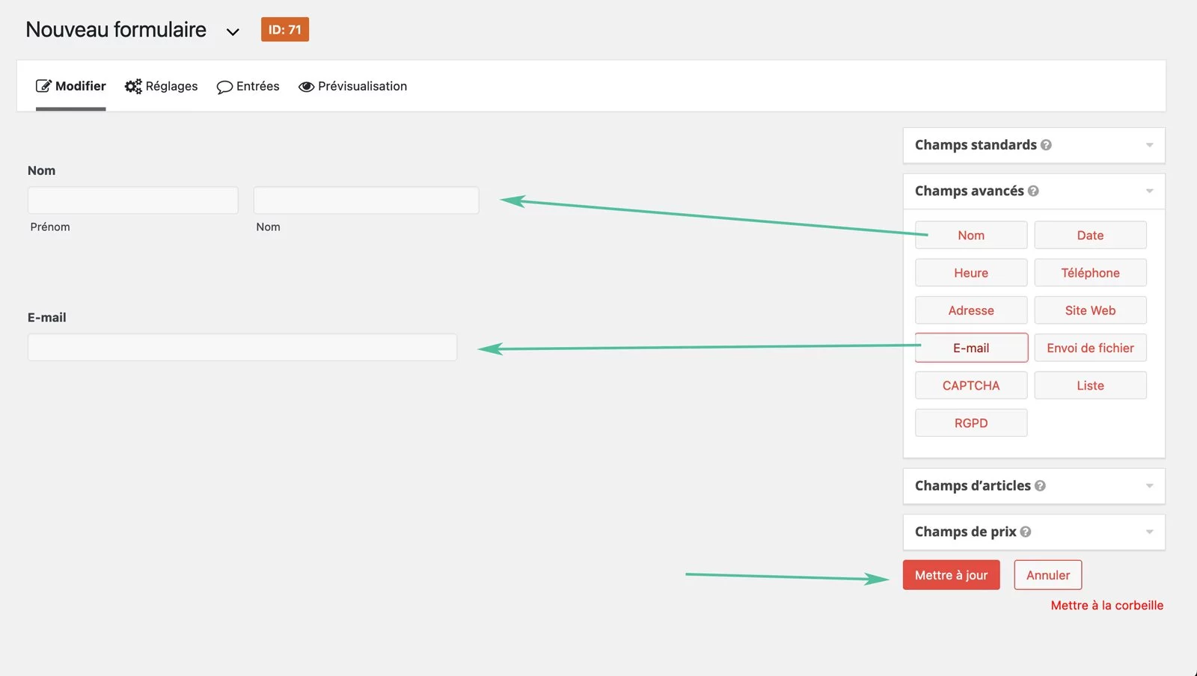Expand the Champs de prix section
The height and width of the screenshot is (676, 1197).
[1150, 532]
